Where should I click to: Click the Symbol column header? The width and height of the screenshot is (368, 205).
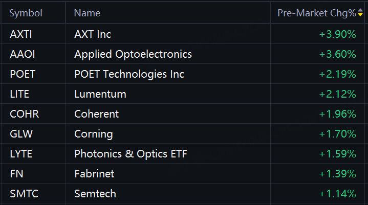tap(26, 13)
